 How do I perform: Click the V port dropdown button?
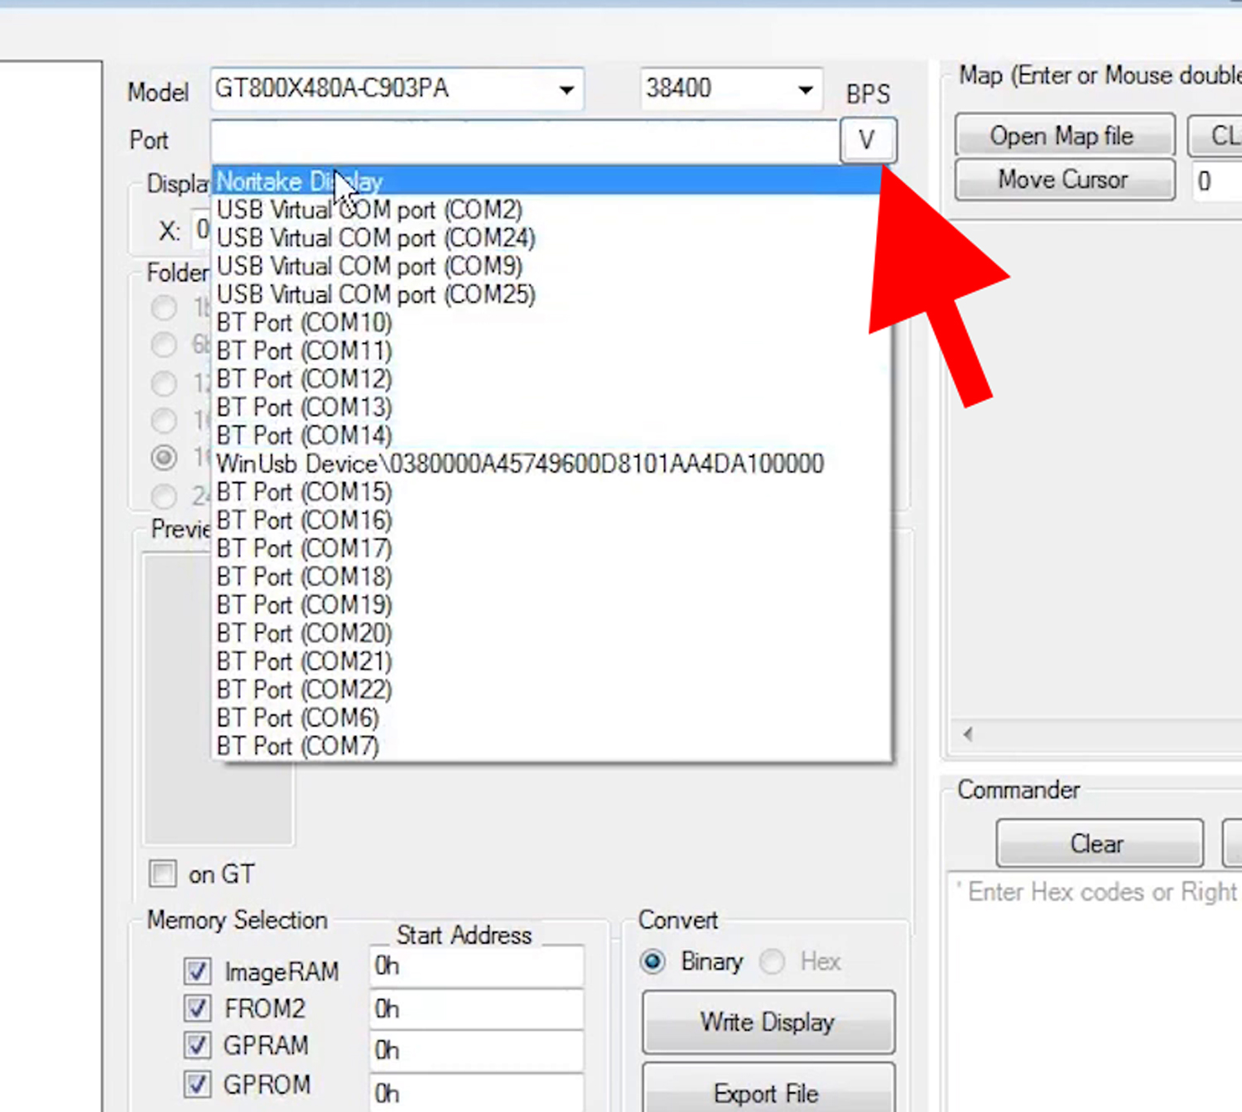(867, 140)
